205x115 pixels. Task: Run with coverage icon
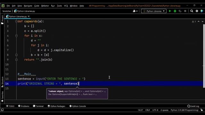pos(180,11)
